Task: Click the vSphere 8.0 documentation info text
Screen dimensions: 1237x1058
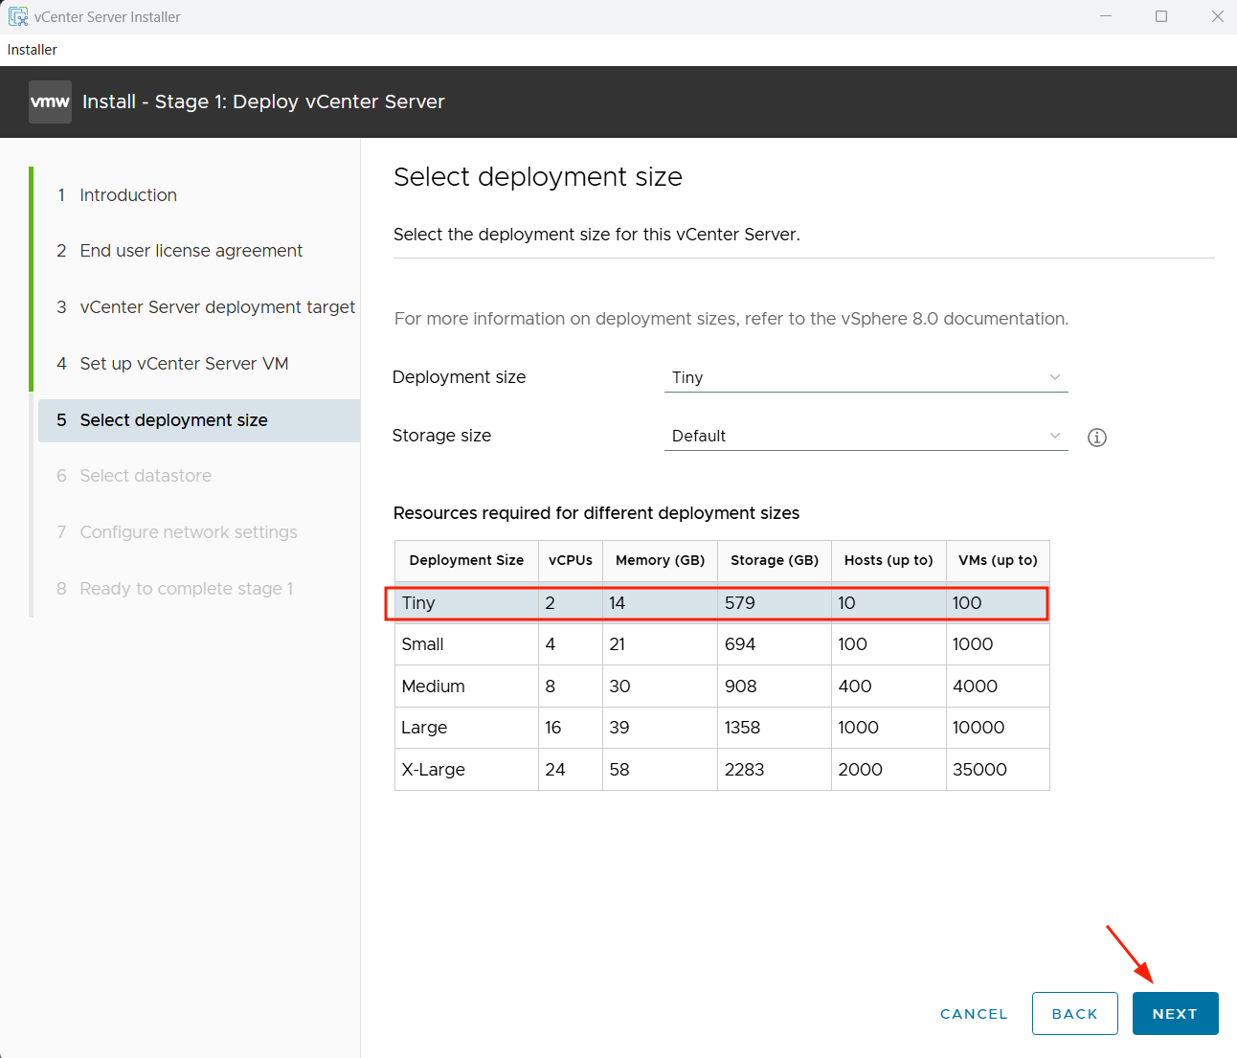Action: click(x=731, y=319)
